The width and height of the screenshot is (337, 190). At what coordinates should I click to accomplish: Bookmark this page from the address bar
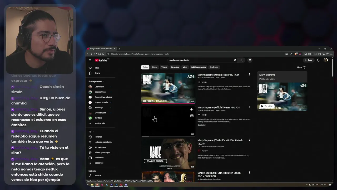(x=103, y=54)
